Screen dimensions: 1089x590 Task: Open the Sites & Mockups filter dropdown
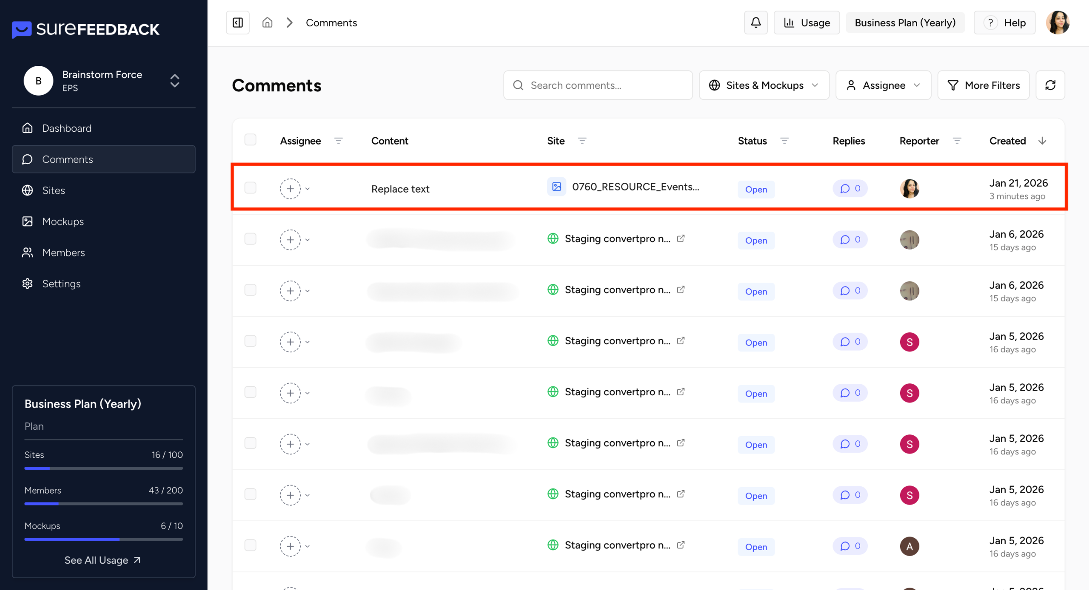coord(764,85)
